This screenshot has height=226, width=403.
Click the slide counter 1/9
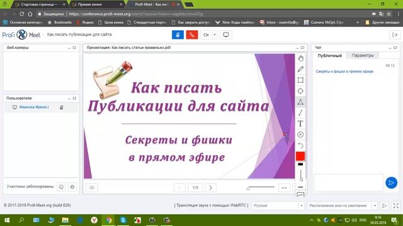195,188
